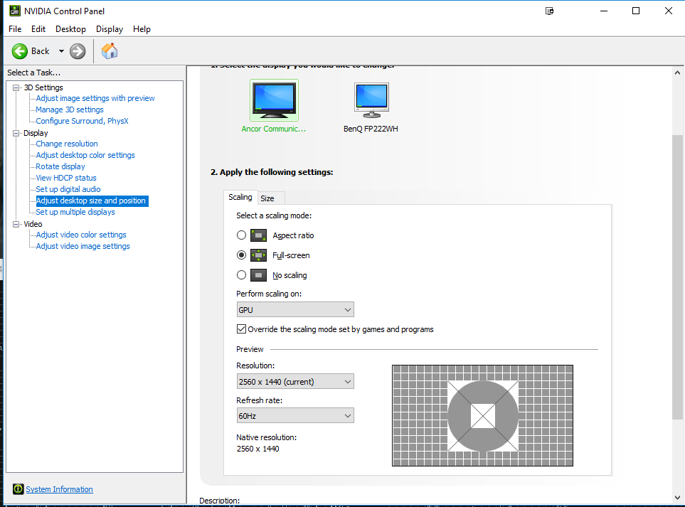The height and width of the screenshot is (507, 685).
Task: Click the scaling preview test pattern image
Action: tap(482, 416)
